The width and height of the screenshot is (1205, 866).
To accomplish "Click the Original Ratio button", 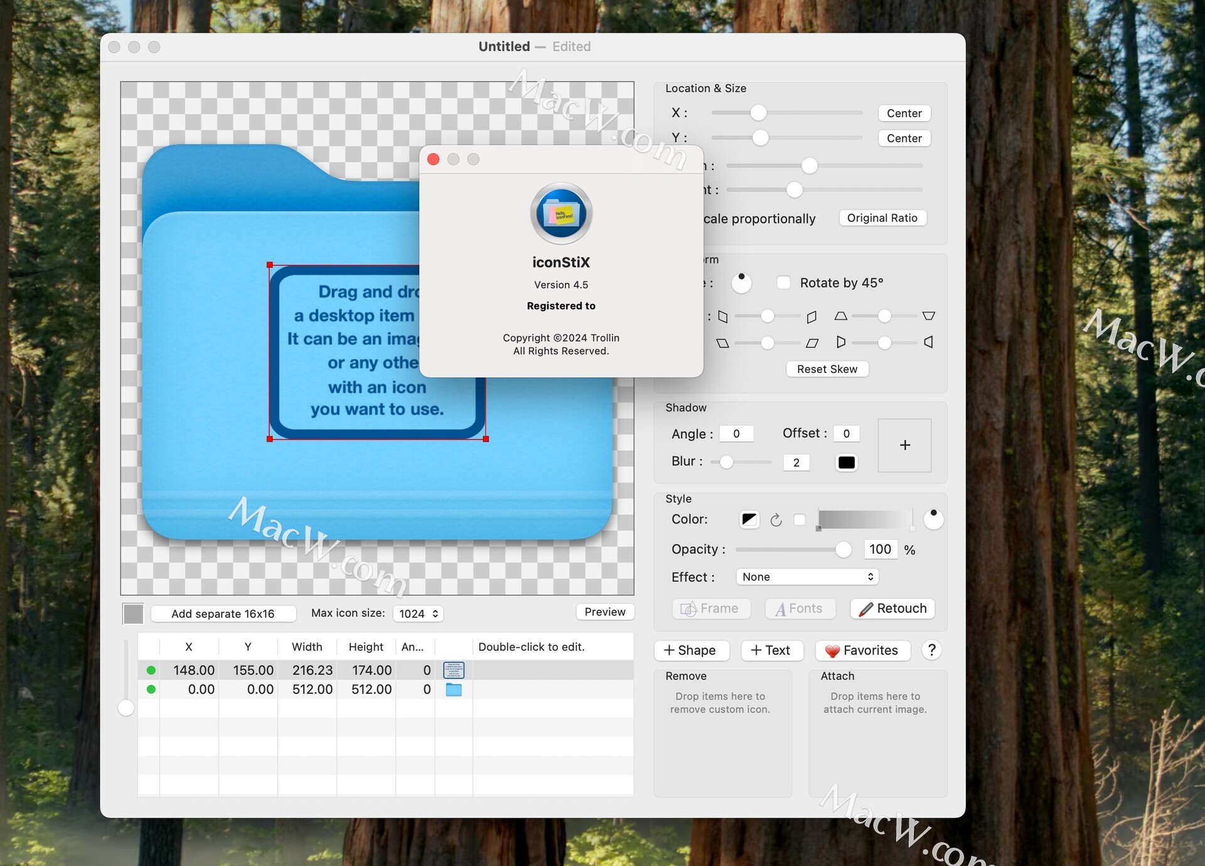I will tap(882, 218).
